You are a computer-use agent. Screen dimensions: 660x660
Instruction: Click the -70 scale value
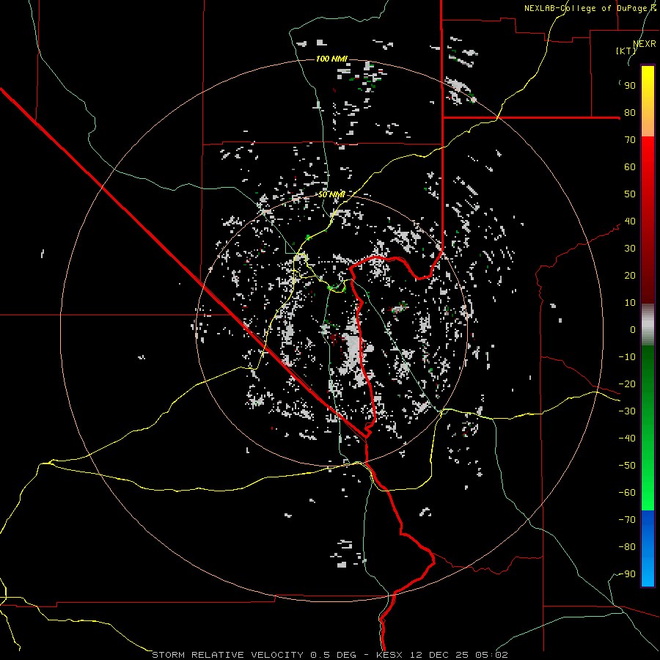pyautogui.click(x=627, y=520)
